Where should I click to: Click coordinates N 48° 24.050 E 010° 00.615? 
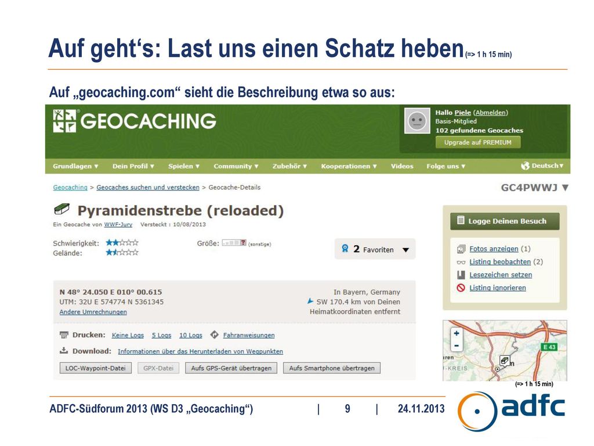click(x=111, y=292)
